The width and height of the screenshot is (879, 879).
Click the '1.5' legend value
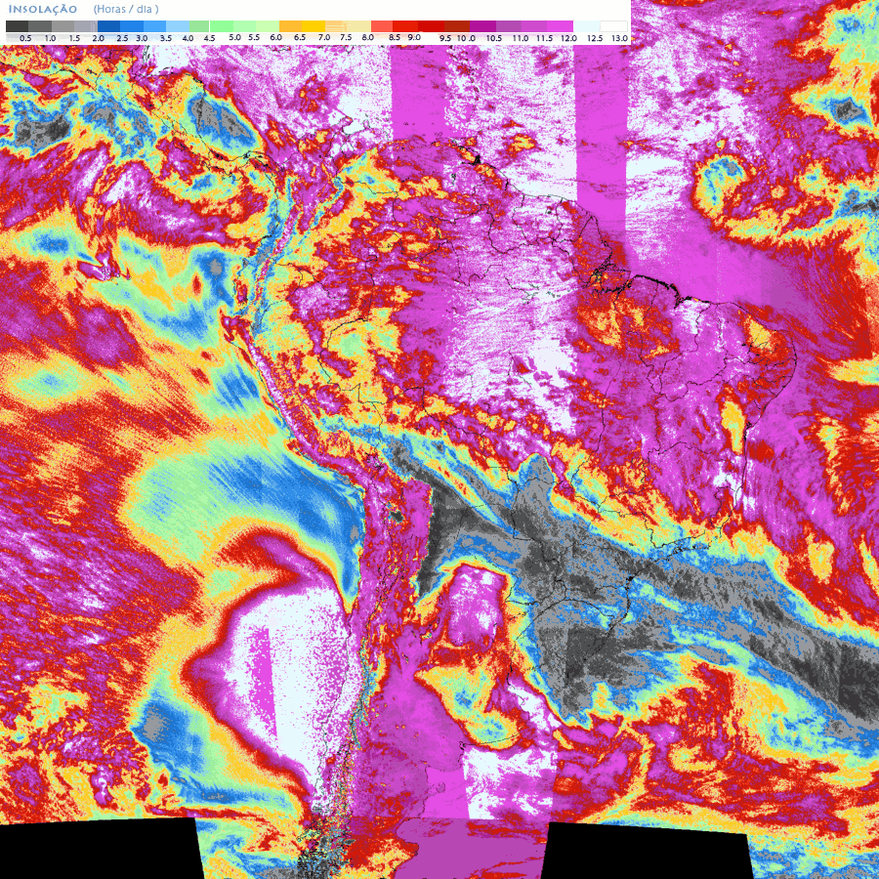pyautogui.click(x=74, y=39)
